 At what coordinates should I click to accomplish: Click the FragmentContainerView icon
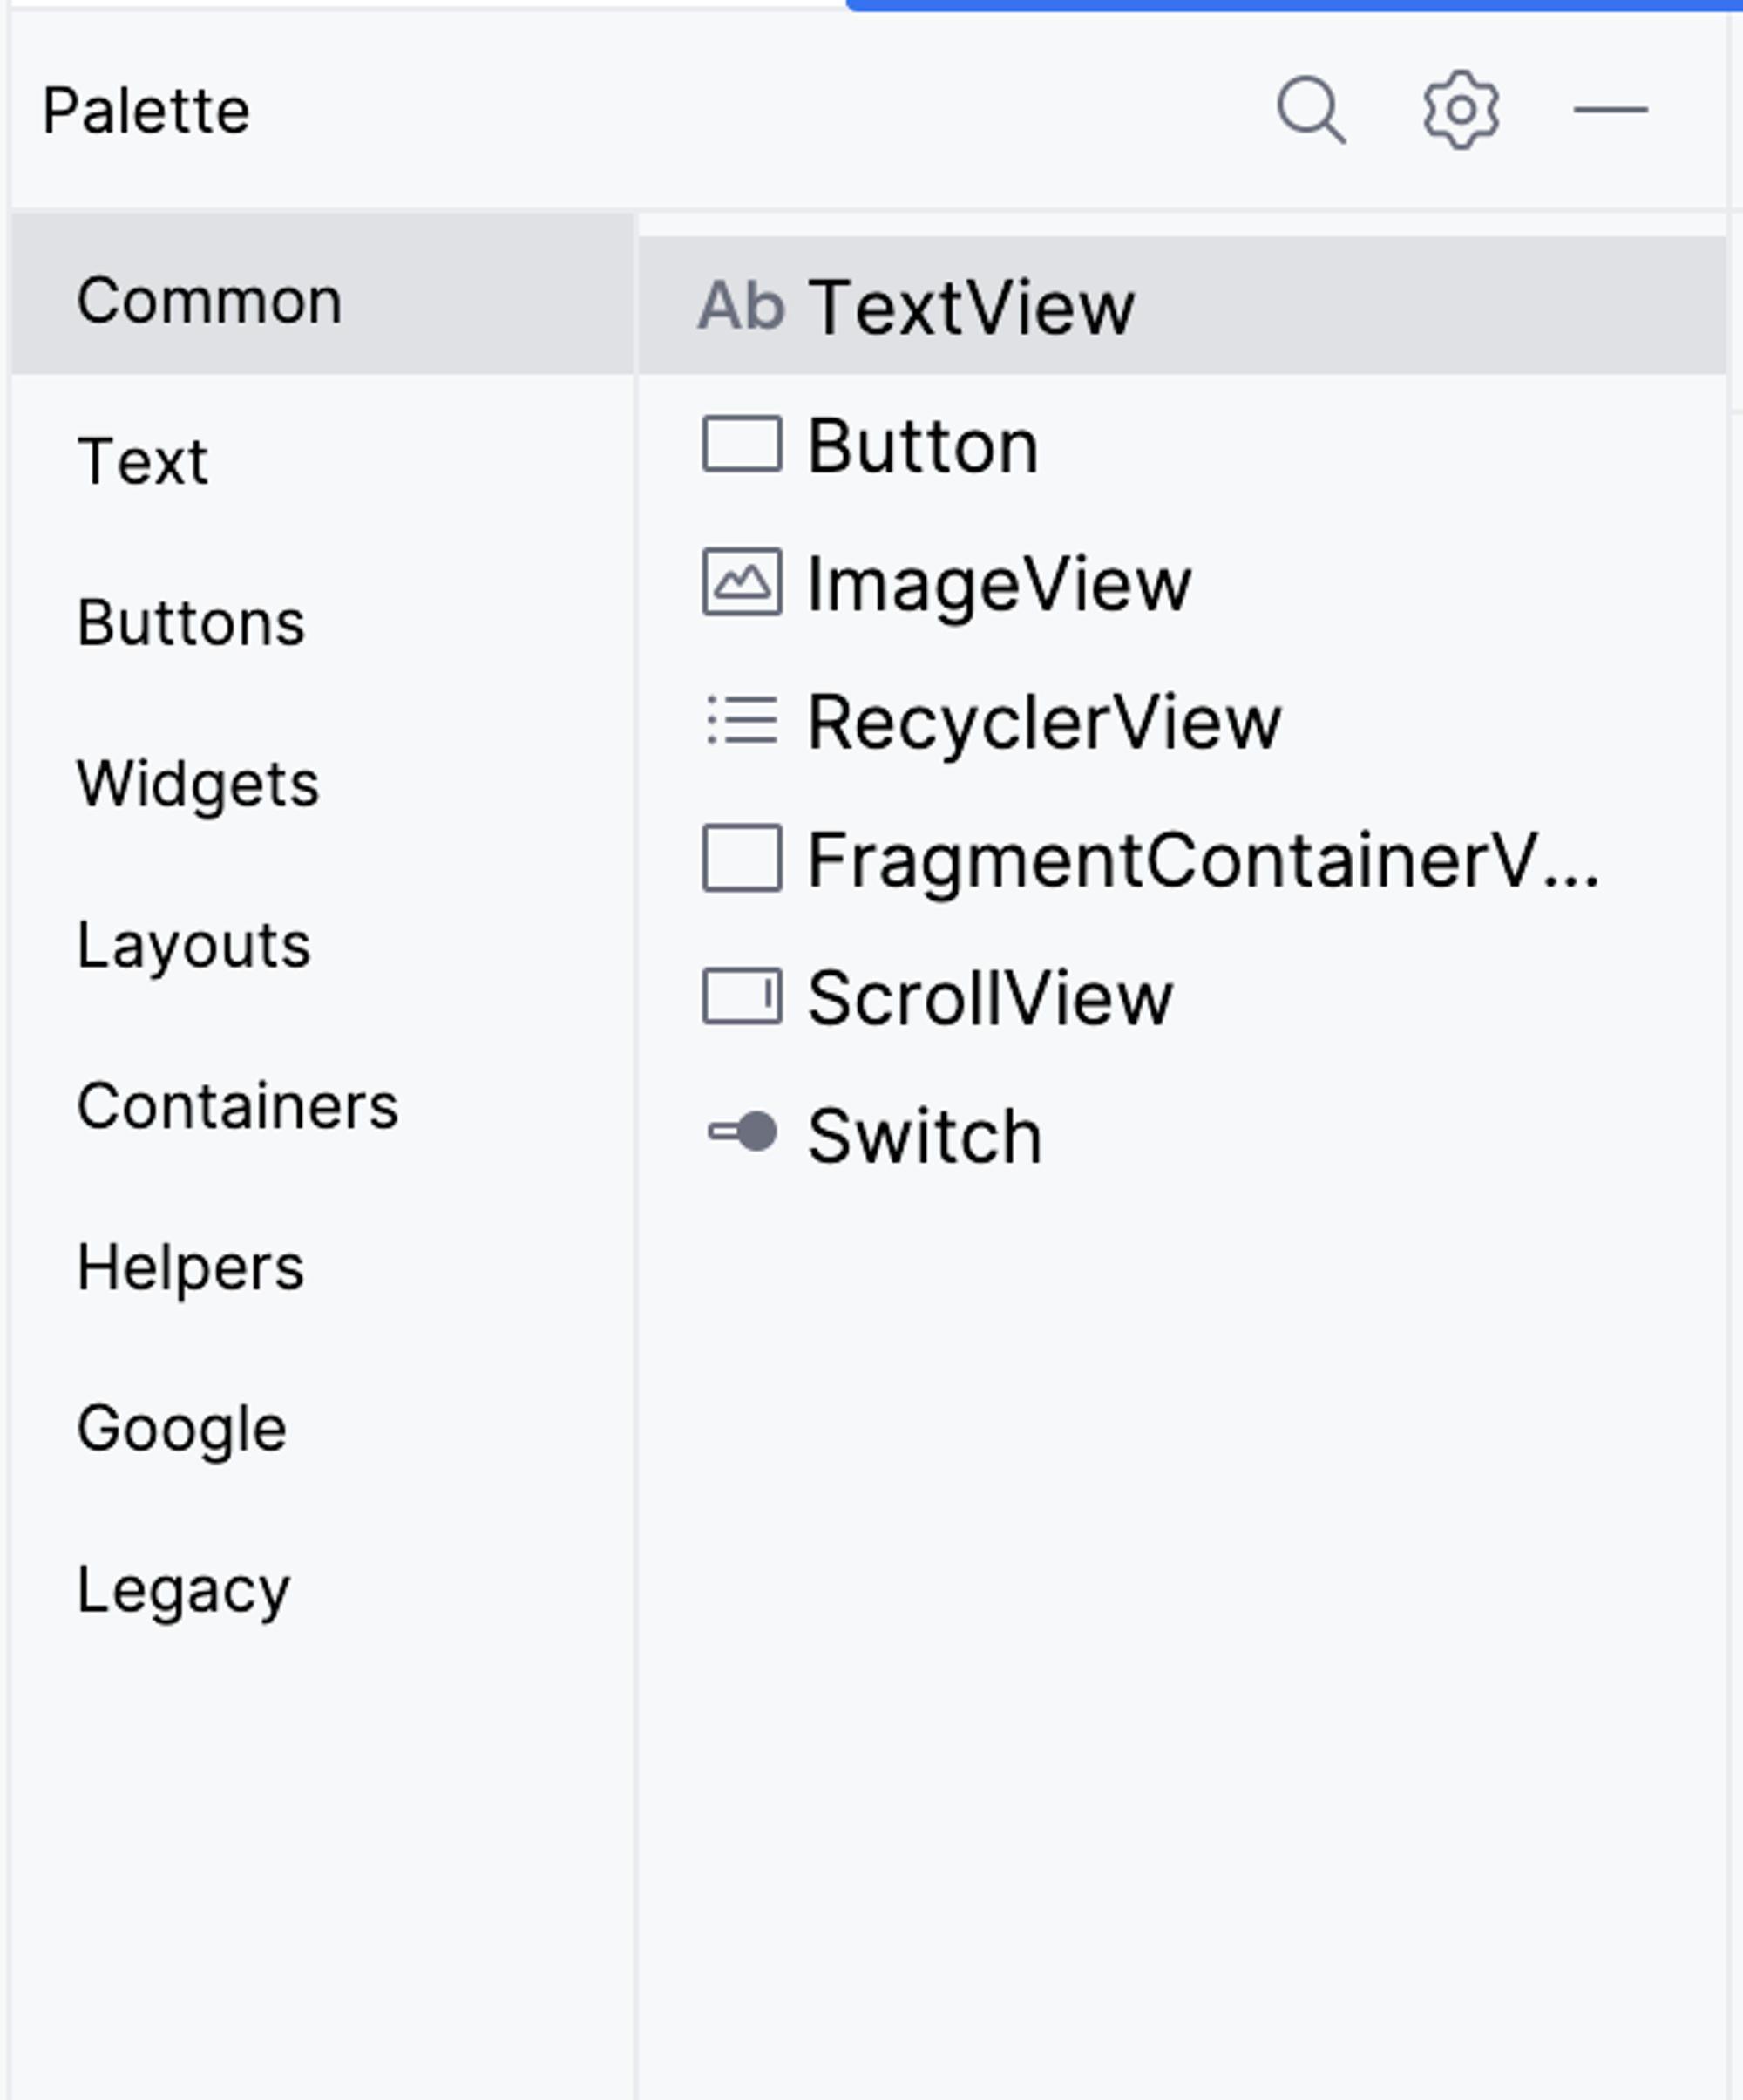[742, 858]
